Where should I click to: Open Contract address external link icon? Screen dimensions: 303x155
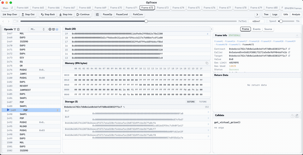tap(289, 49)
